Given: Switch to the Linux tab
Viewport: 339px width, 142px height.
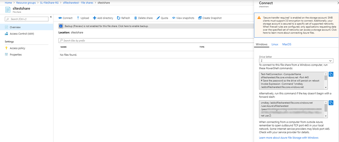Looking at the screenshot, I should 275,44.
